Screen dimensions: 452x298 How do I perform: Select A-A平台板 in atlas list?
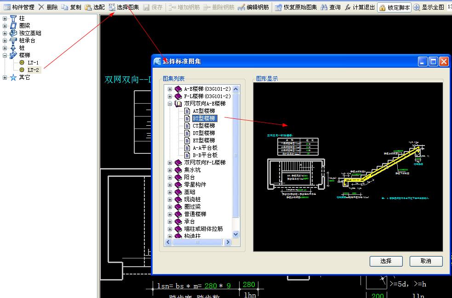205,148
